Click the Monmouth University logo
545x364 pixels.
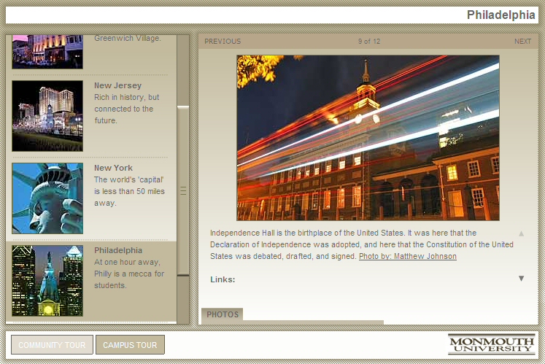click(492, 344)
